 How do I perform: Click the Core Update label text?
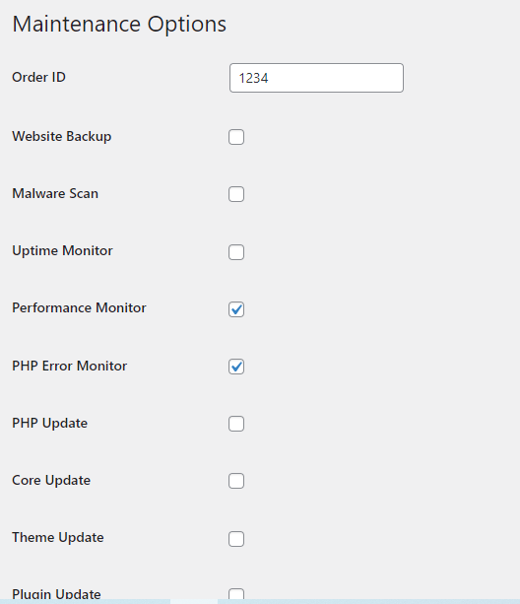point(51,481)
